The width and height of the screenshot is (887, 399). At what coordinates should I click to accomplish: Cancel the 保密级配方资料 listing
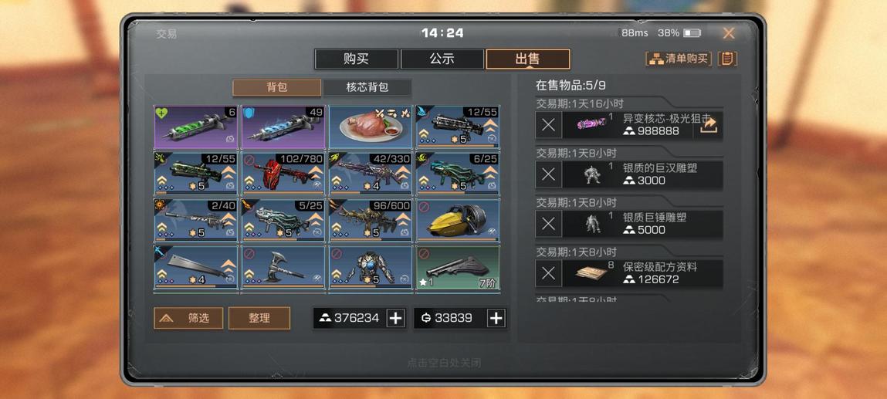(x=548, y=273)
